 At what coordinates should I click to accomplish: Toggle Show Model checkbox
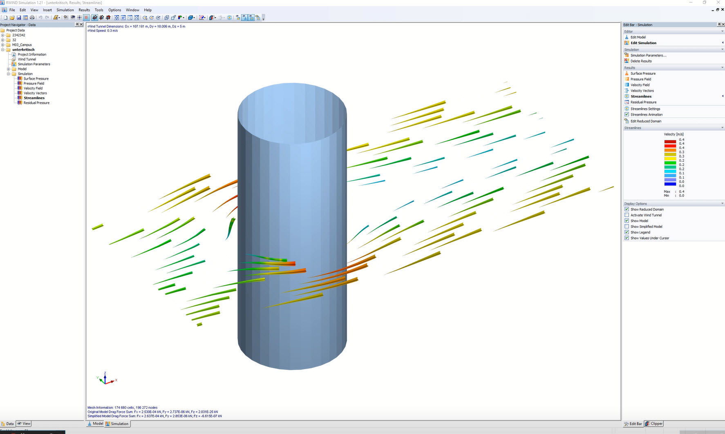tap(627, 220)
